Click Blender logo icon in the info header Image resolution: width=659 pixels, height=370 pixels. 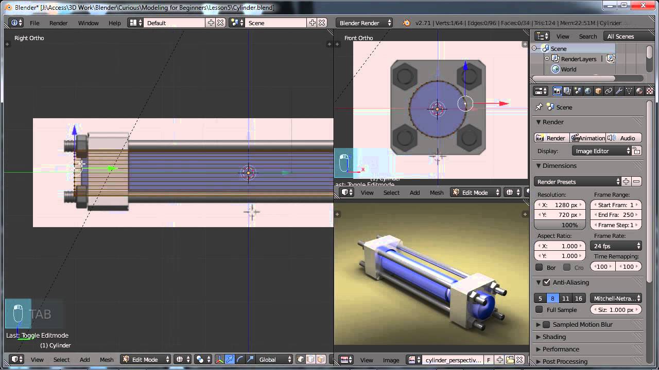pyautogui.click(x=406, y=23)
